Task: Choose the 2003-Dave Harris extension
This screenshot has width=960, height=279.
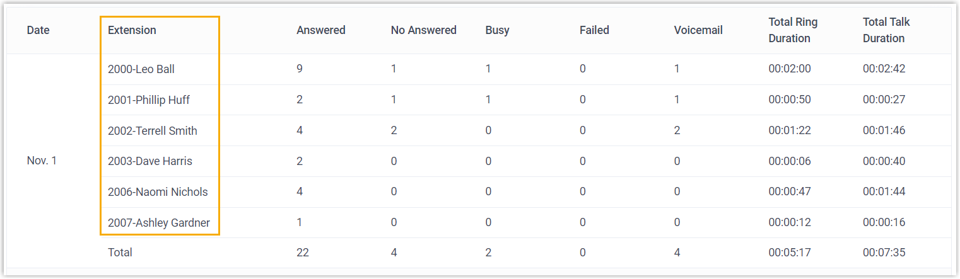Action: click(150, 161)
